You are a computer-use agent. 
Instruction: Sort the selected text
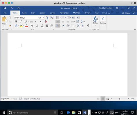click(83, 26)
